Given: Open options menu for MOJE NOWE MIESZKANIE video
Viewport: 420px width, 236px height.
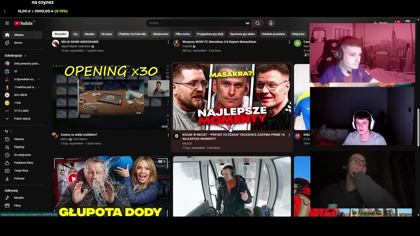Looking at the screenshot, I should point(168,42).
